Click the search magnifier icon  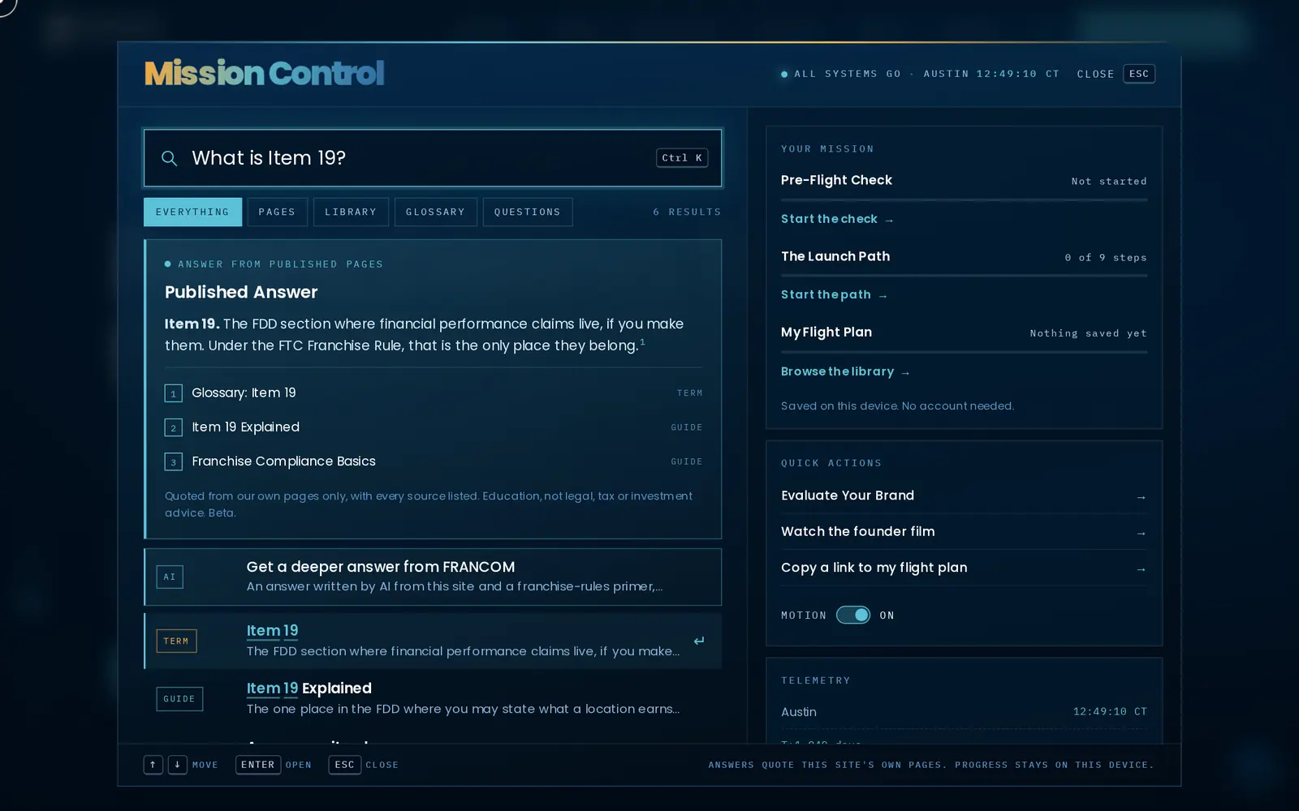tap(169, 158)
